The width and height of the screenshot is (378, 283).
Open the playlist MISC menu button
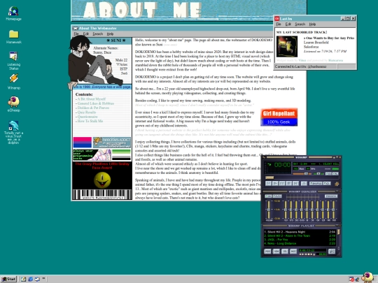click(293, 252)
